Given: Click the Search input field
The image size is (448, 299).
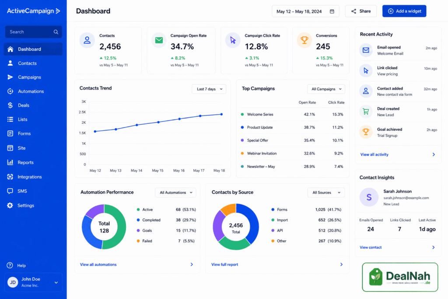Looking at the screenshot, I should point(33,32).
